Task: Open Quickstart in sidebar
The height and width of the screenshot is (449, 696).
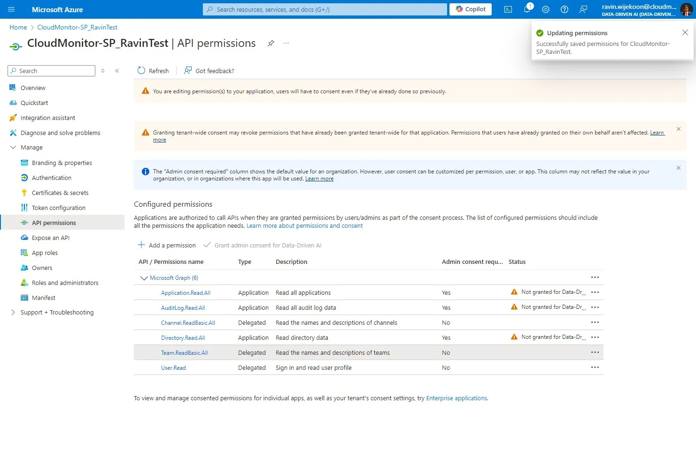Action: tap(34, 103)
